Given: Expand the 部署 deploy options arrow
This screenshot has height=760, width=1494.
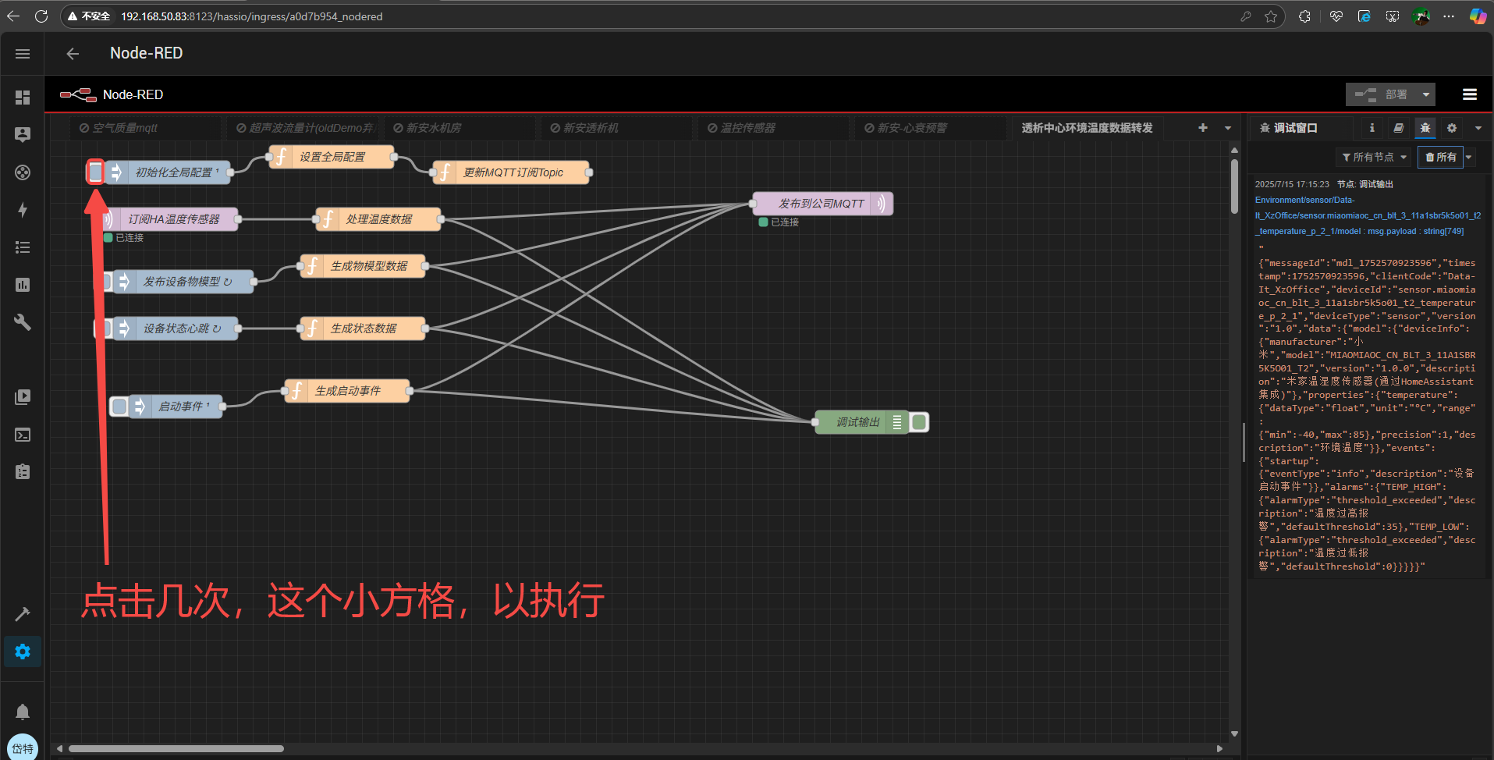Looking at the screenshot, I should pos(1425,94).
